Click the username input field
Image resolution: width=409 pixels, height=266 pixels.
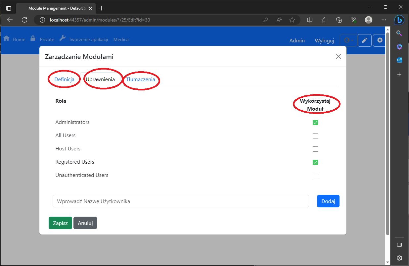click(x=181, y=201)
